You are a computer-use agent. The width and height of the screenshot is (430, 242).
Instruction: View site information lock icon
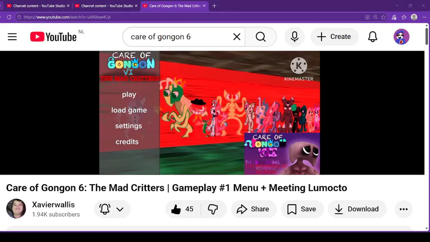[19, 17]
